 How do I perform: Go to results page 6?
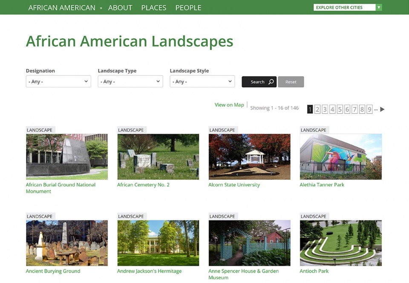tap(347, 109)
